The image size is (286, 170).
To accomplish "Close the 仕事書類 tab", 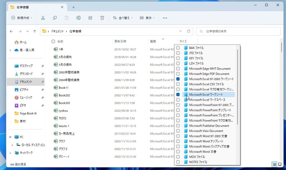I will tap(62, 7).
